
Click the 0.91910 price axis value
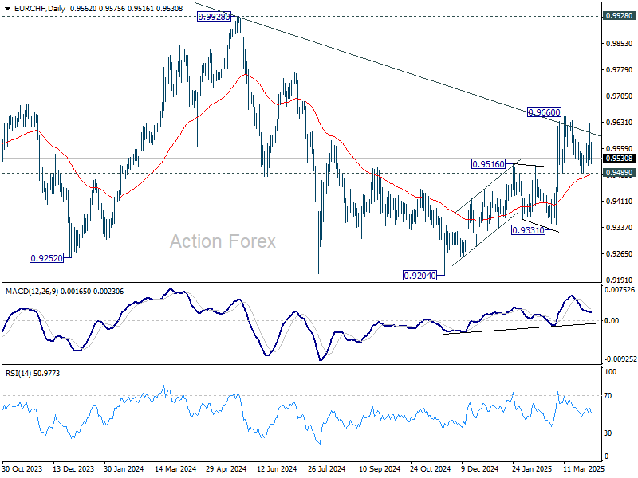tap(620, 280)
